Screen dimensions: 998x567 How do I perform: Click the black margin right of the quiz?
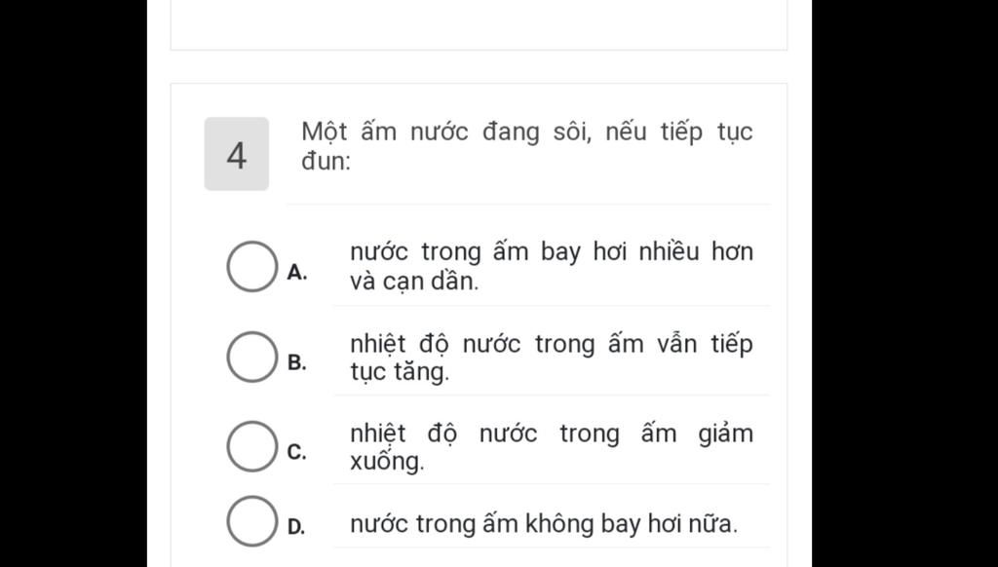coord(904,283)
